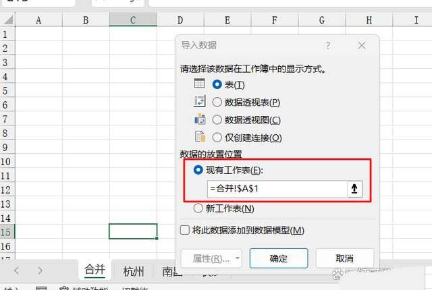Enable 将此数据添加到数据模型(M) checkbox
The height and width of the screenshot is (290, 432).
point(184,230)
